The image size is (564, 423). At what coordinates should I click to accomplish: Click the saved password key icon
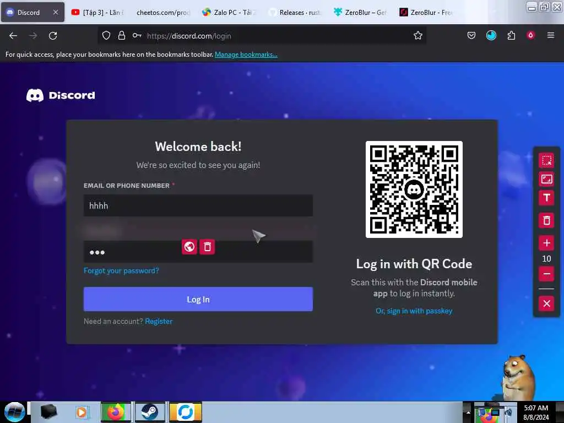(137, 35)
